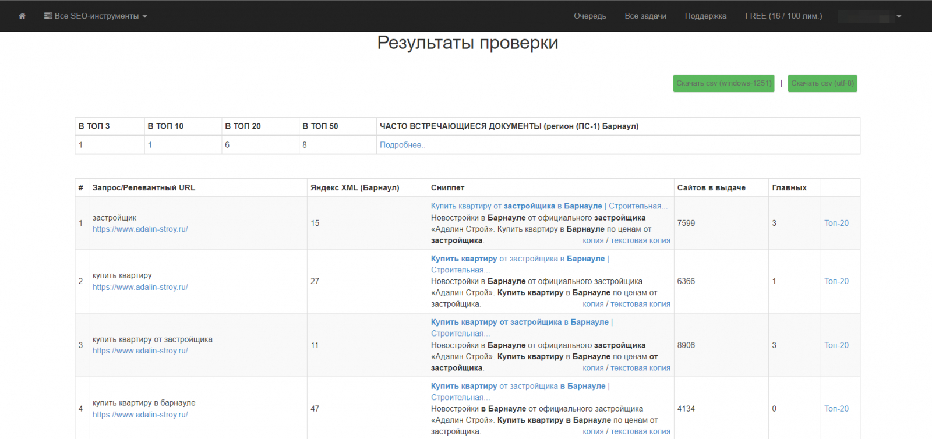932x439 pixels.
Task: Open the Очередь menu item
Action: (589, 16)
